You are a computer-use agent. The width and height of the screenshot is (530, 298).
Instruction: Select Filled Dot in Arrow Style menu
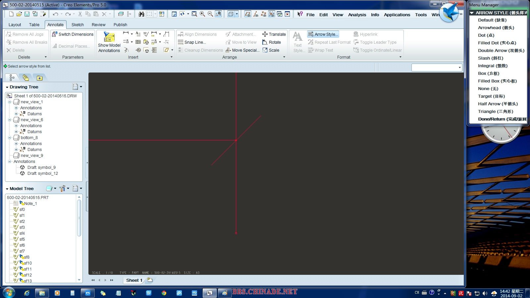click(x=497, y=43)
